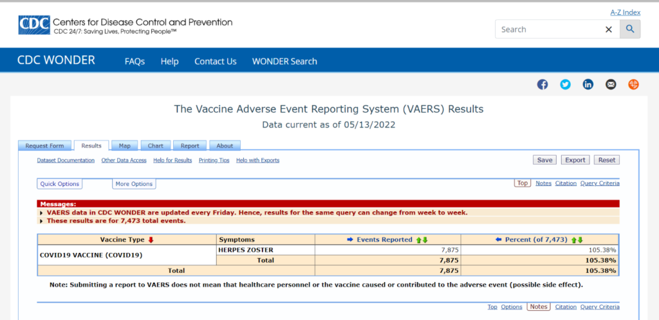Jump to Notes via upper anchor link
Screen dimensions: 659x320
543,184
